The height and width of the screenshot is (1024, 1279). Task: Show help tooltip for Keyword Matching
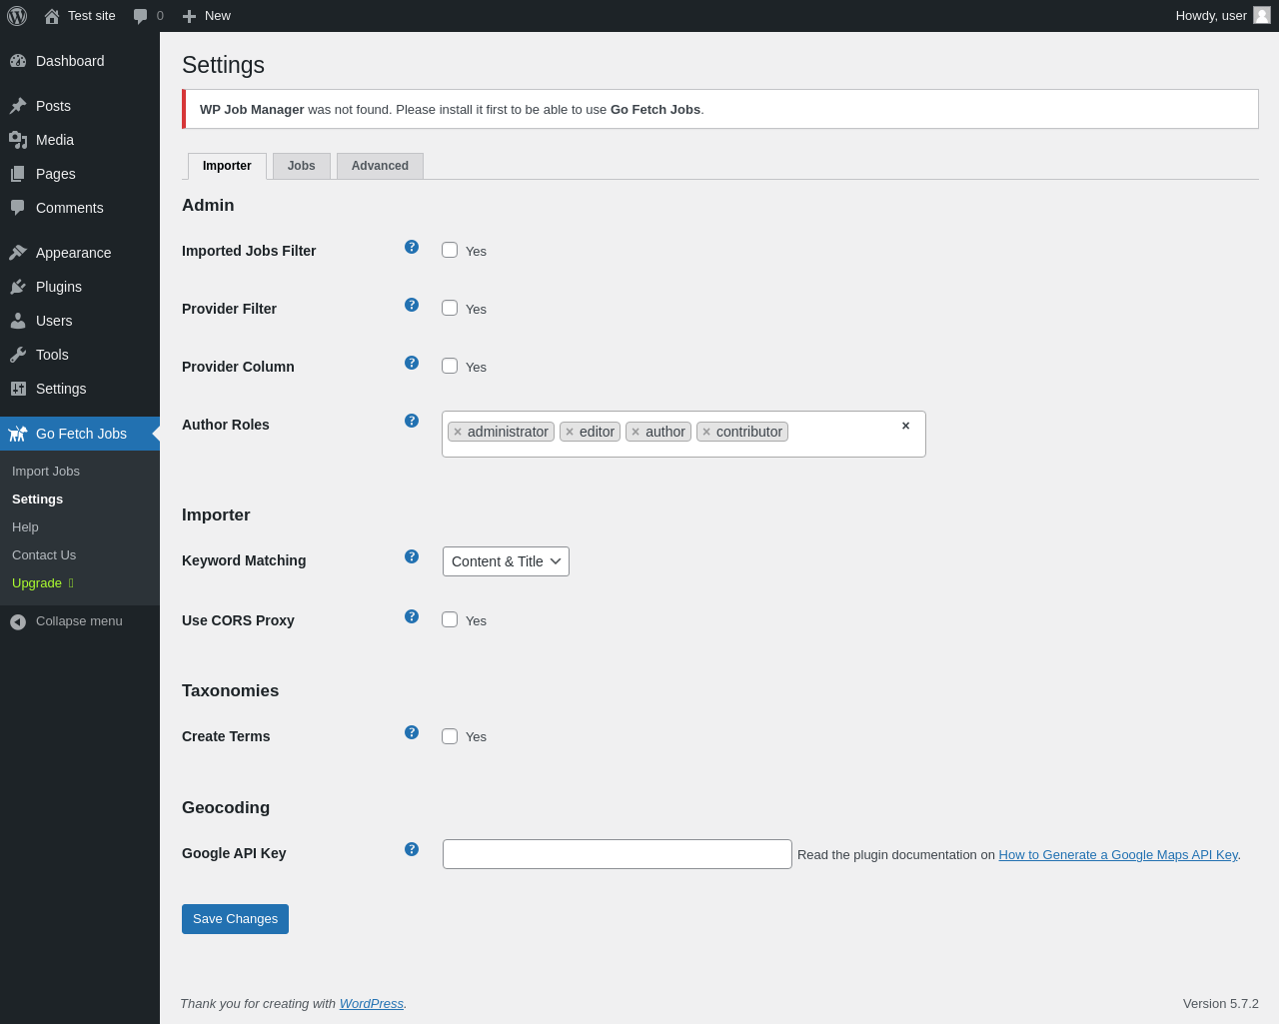coord(412,556)
